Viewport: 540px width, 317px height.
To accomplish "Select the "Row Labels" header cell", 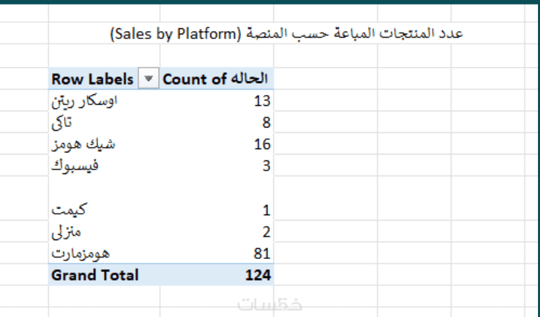I will (92, 79).
